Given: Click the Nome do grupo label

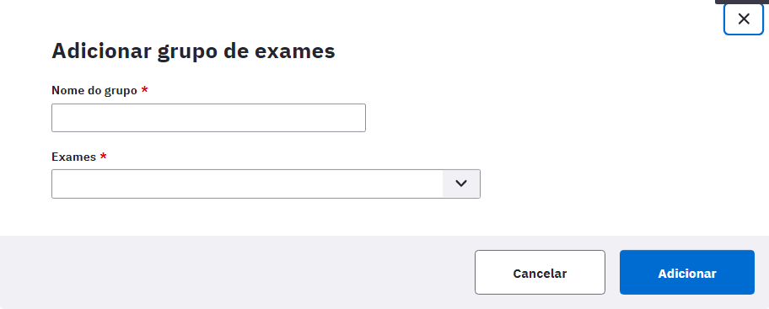Looking at the screenshot, I should tap(94, 91).
